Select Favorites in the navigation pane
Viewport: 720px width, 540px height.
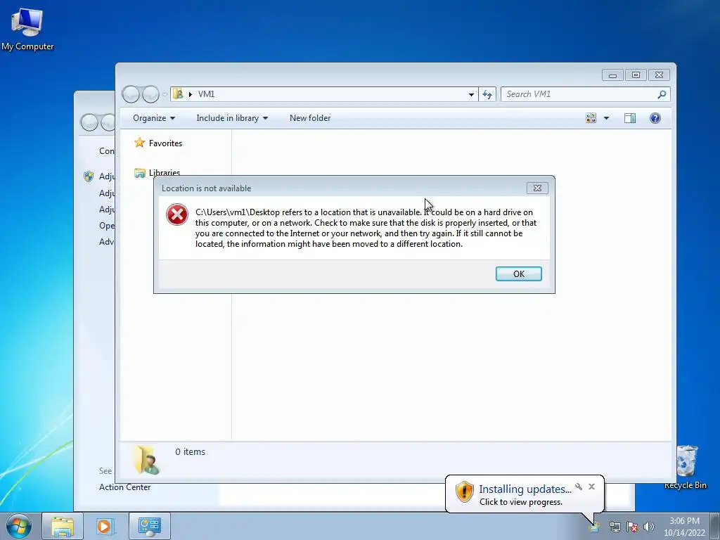[165, 143]
